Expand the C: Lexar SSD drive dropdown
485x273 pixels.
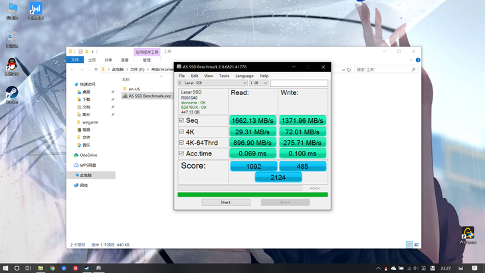point(213,83)
